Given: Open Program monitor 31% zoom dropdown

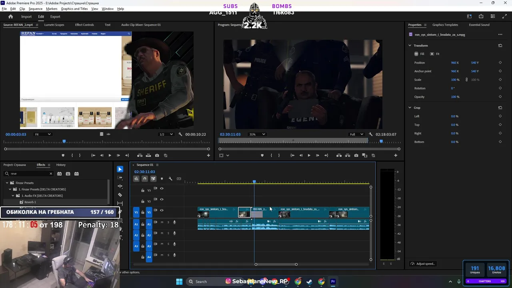Looking at the screenshot, I should coord(257,134).
